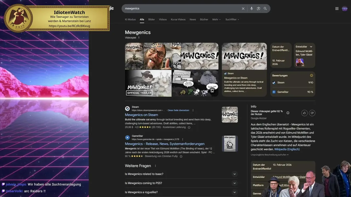This screenshot has width=351, height=197.
Task: Open options next to Weitere Fragen
Action: pyautogui.click(x=155, y=166)
